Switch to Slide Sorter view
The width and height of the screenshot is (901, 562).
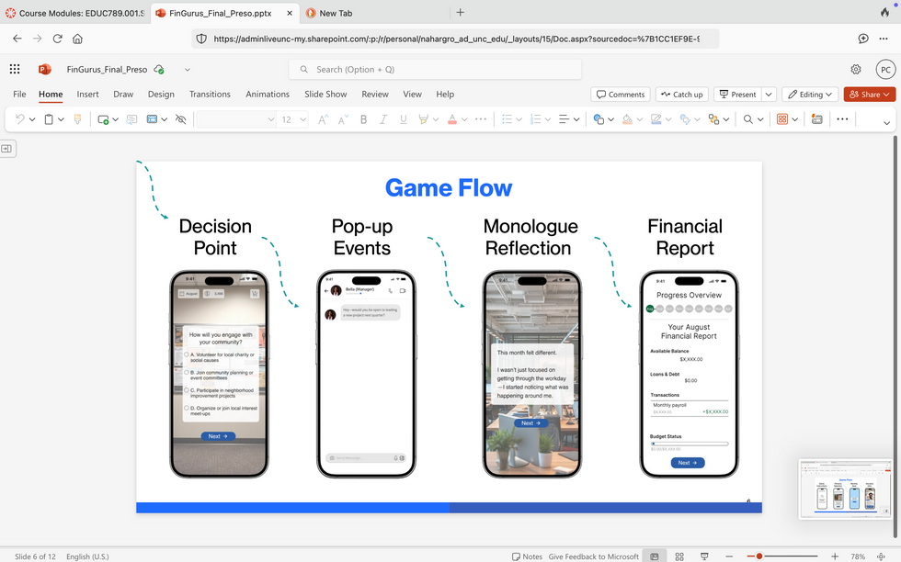679,556
